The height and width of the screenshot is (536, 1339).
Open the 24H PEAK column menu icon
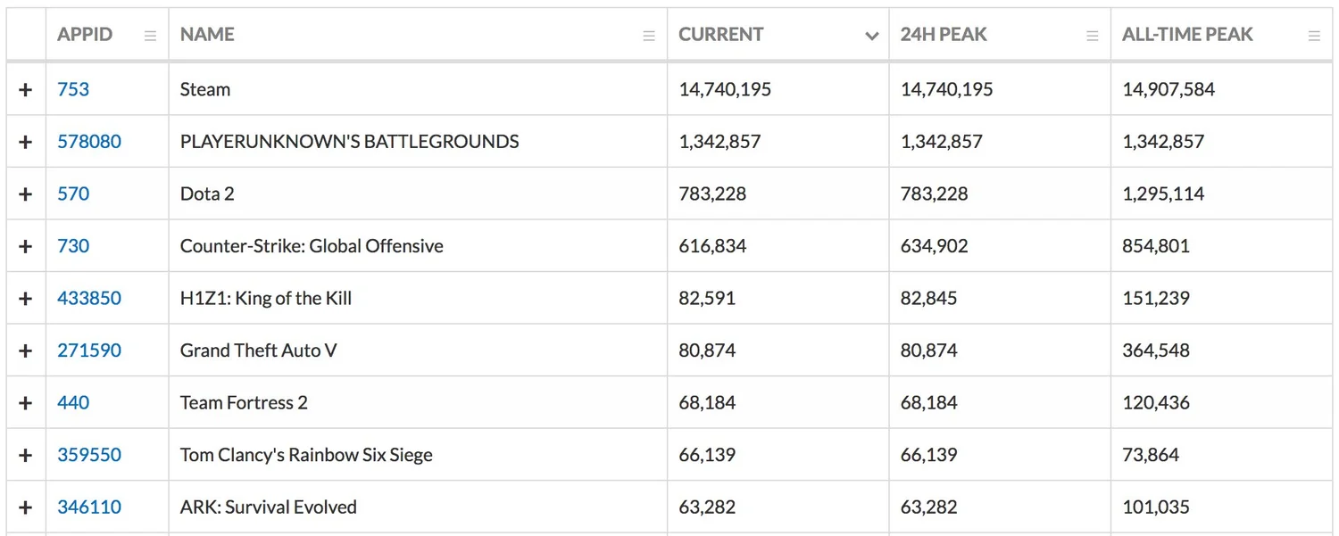(x=1093, y=36)
